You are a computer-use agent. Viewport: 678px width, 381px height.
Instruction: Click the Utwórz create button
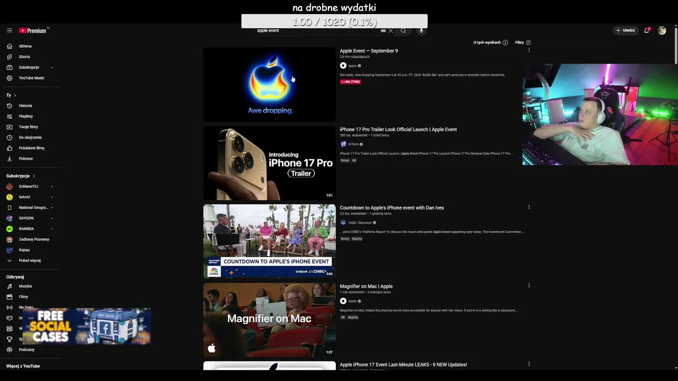tap(625, 31)
